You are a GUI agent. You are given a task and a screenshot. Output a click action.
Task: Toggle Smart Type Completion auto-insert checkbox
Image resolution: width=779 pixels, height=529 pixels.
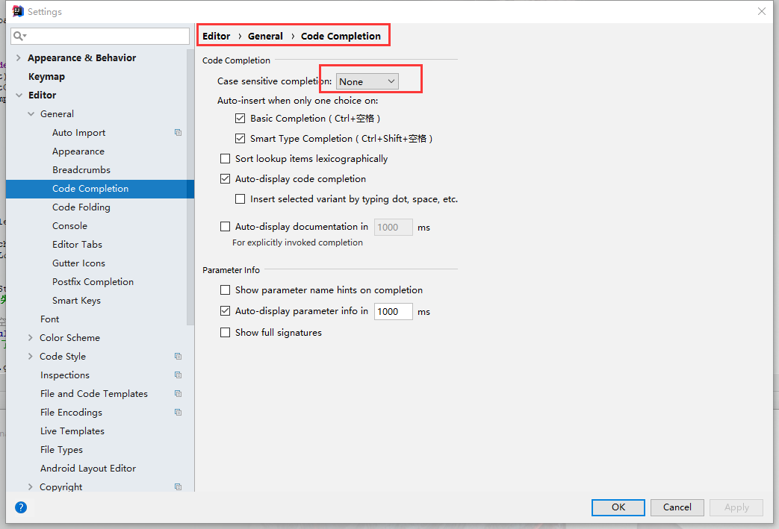240,139
